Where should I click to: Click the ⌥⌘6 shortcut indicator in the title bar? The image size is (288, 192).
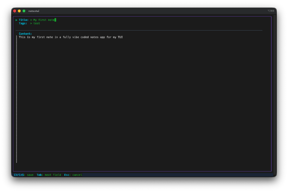point(271,11)
